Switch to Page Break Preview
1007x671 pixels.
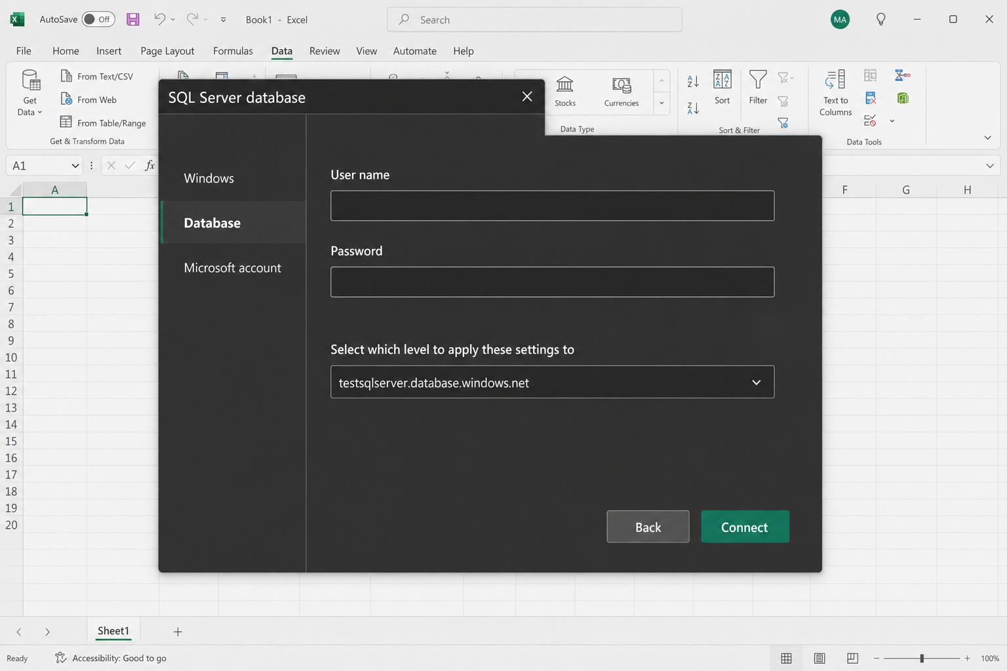[852, 658]
